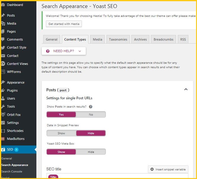197x179 pixels.
Task: Click the Contact Style bird icon
Action: tap(3, 47)
